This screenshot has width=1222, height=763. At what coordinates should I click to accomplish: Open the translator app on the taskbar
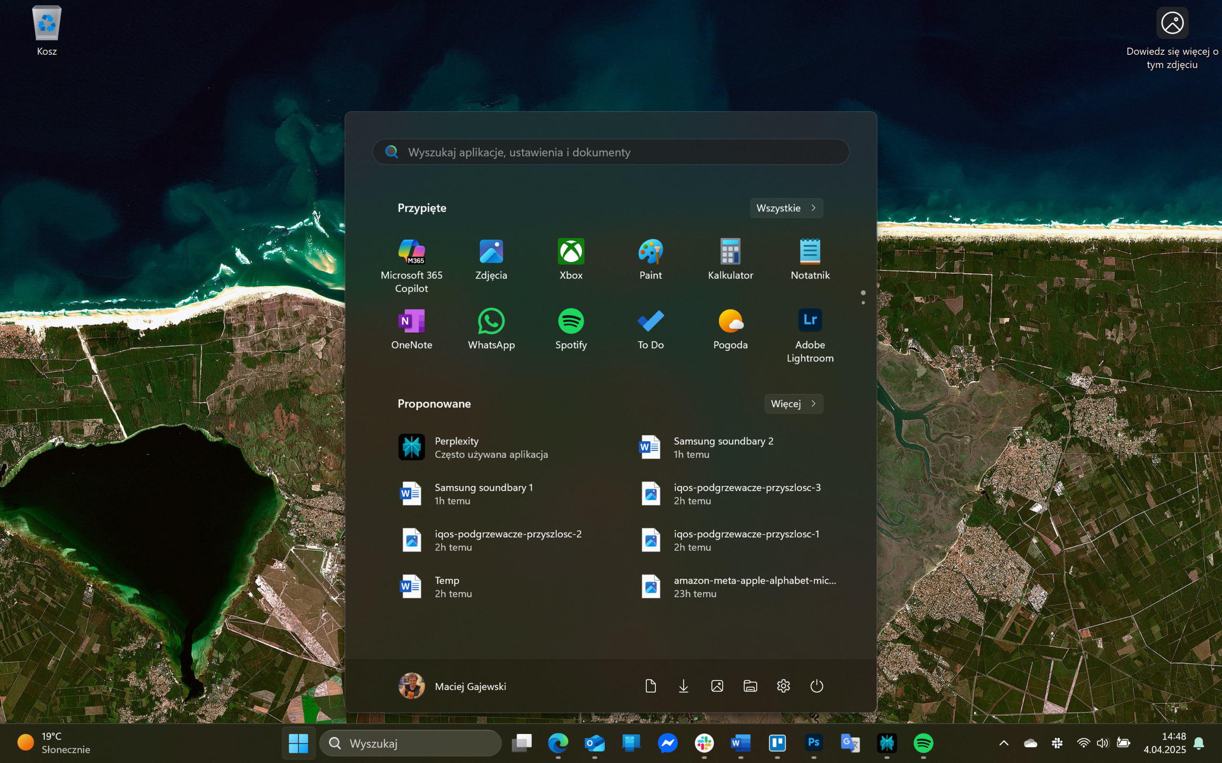tap(850, 743)
